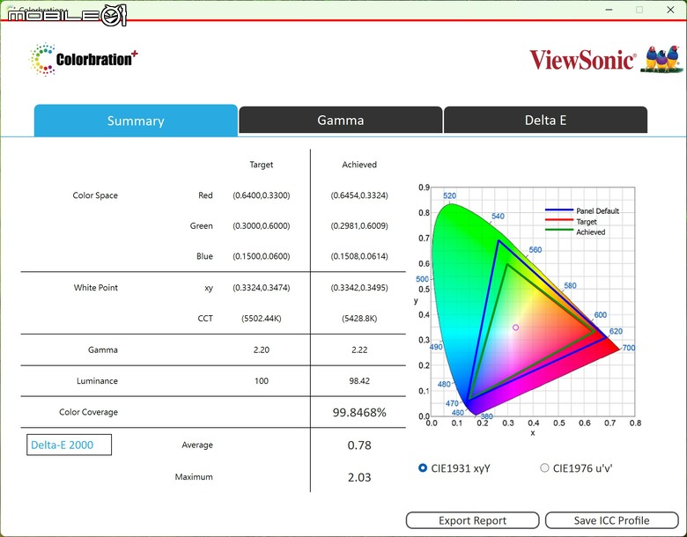The image size is (687, 537).
Task: Click target gamma value 2.20
Action: pyautogui.click(x=261, y=349)
